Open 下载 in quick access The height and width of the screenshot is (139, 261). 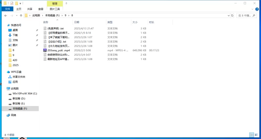15,35
